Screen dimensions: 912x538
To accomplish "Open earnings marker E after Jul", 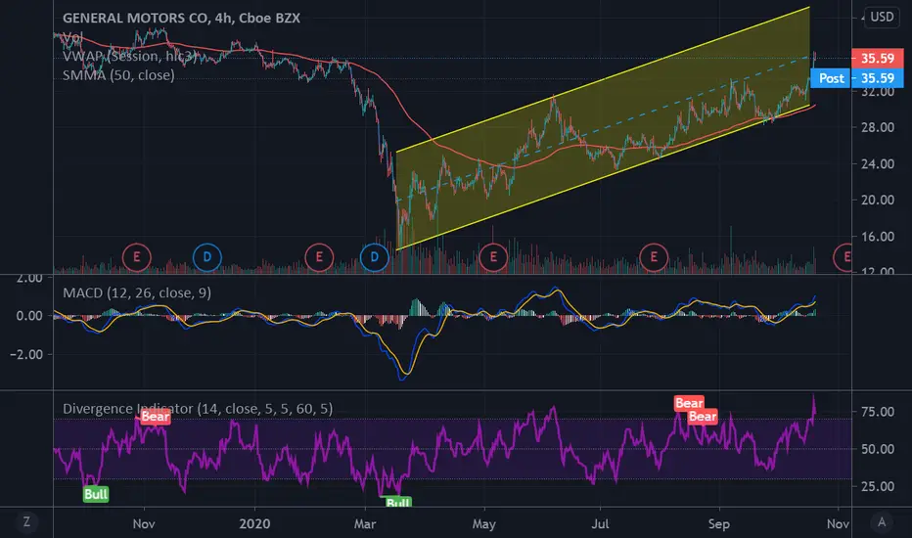I will tap(654, 256).
